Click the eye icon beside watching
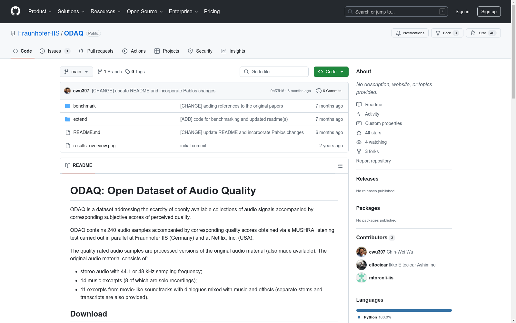516x323 pixels. pyautogui.click(x=359, y=142)
